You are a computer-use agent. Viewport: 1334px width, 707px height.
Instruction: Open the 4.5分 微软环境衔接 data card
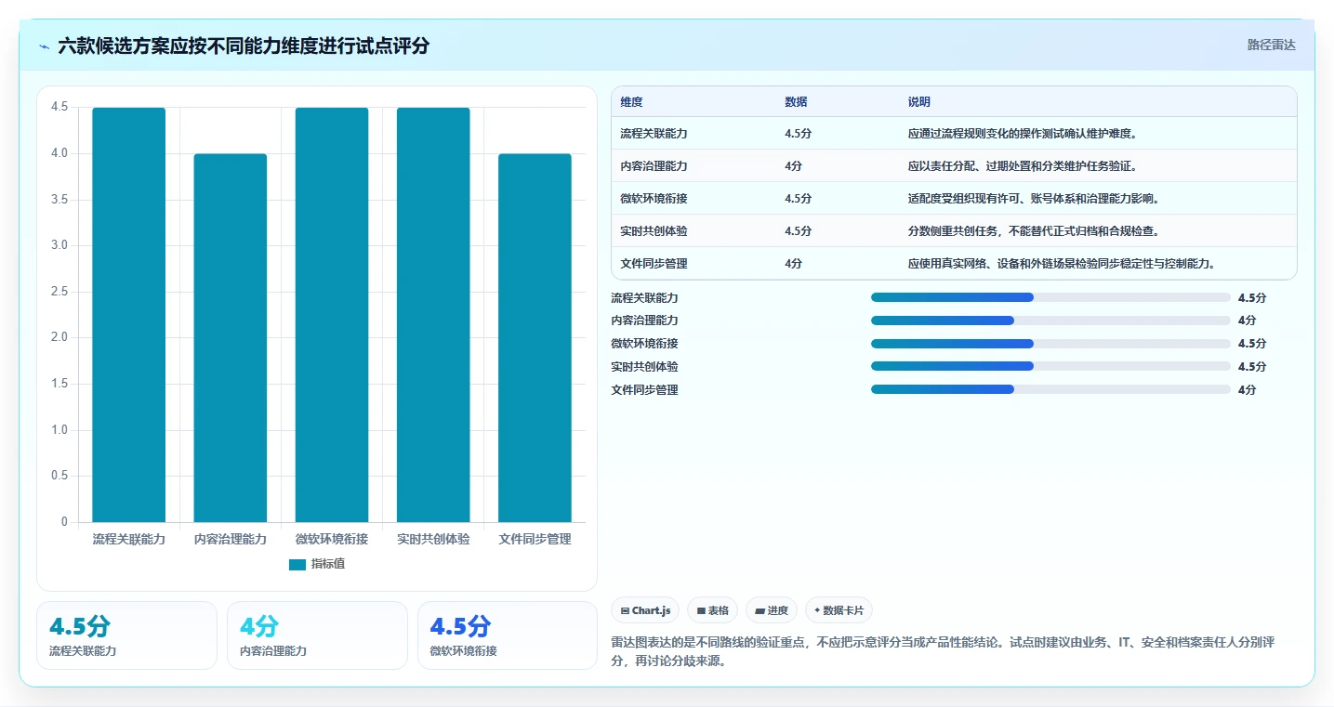508,635
